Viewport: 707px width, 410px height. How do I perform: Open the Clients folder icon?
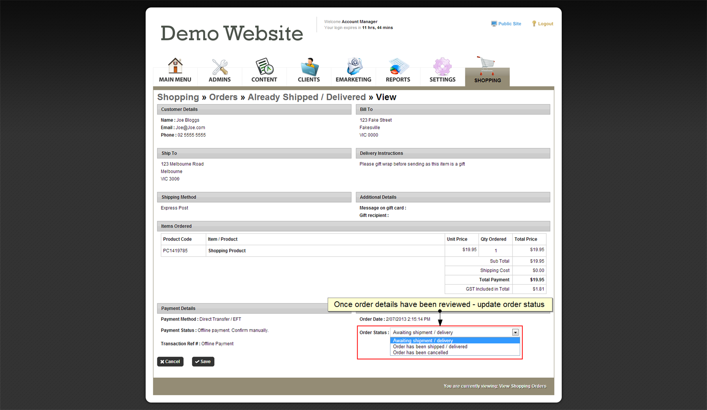tap(309, 67)
